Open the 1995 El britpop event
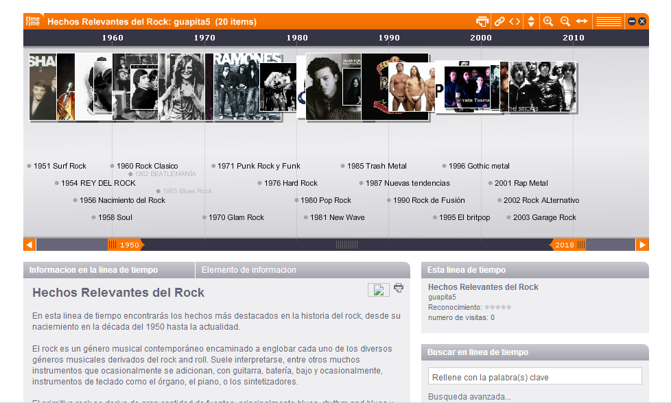671x403 pixels. coord(461,217)
